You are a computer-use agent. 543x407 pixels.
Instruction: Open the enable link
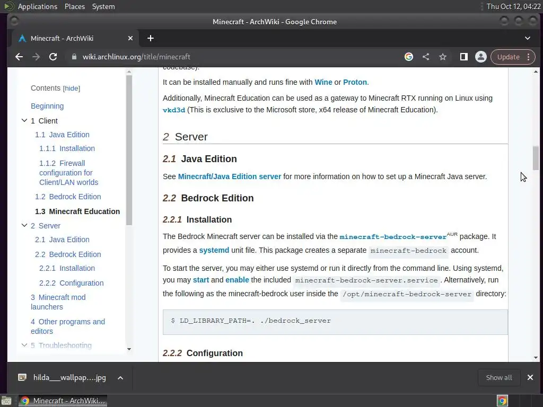click(x=237, y=280)
